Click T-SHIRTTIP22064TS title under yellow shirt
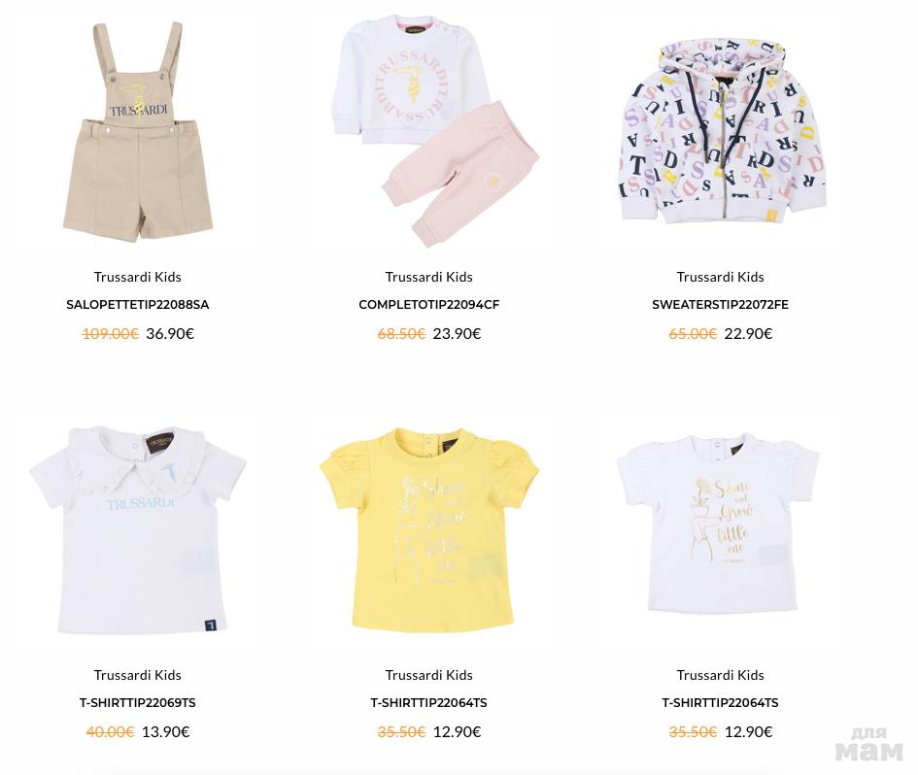Image resolution: width=918 pixels, height=775 pixels. [x=429, y=702]
